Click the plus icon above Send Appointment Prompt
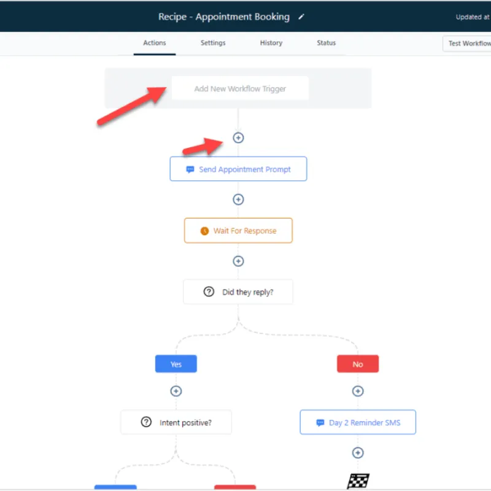Viewport: 491px width, 491px height. (238, 137)
